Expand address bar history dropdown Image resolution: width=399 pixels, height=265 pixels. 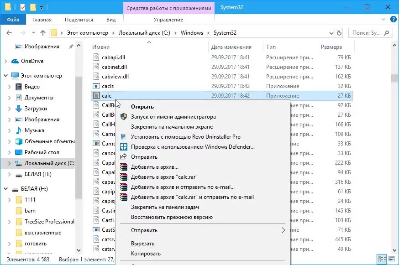pos(331,33)
